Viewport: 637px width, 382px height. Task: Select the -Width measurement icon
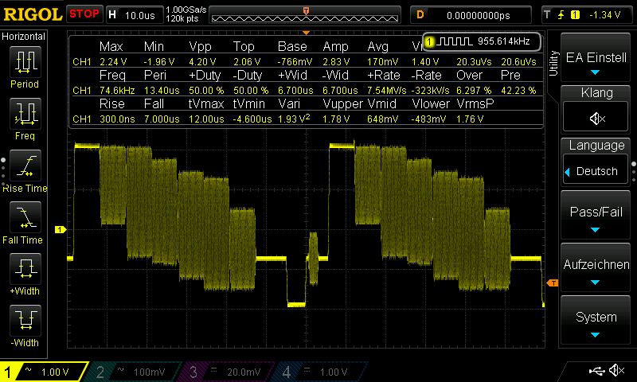(x=25, y=324)
